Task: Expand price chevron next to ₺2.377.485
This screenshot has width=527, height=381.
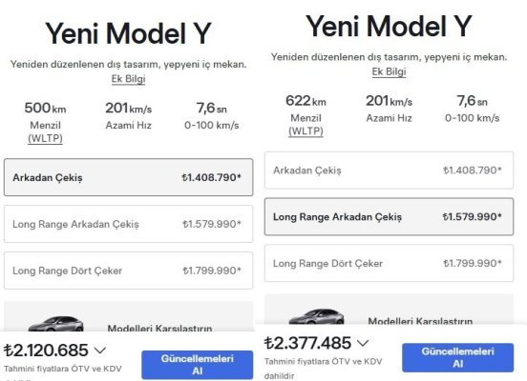Action: point(363,343)
